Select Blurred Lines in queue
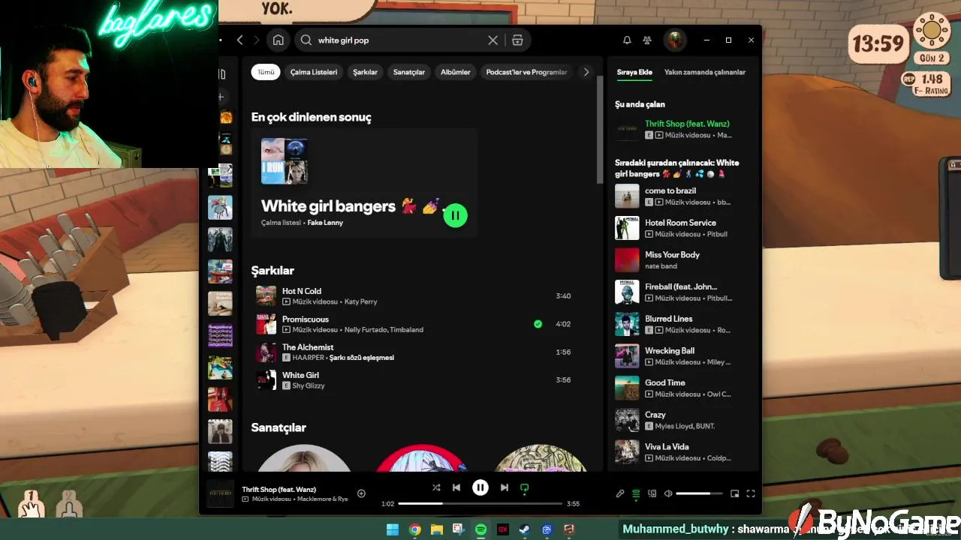Screen dimensions: 961x540 point(683,324)
